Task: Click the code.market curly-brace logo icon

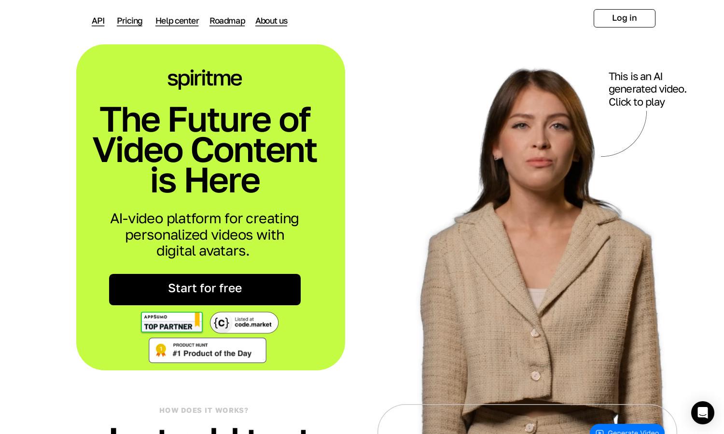Action: 221,323
